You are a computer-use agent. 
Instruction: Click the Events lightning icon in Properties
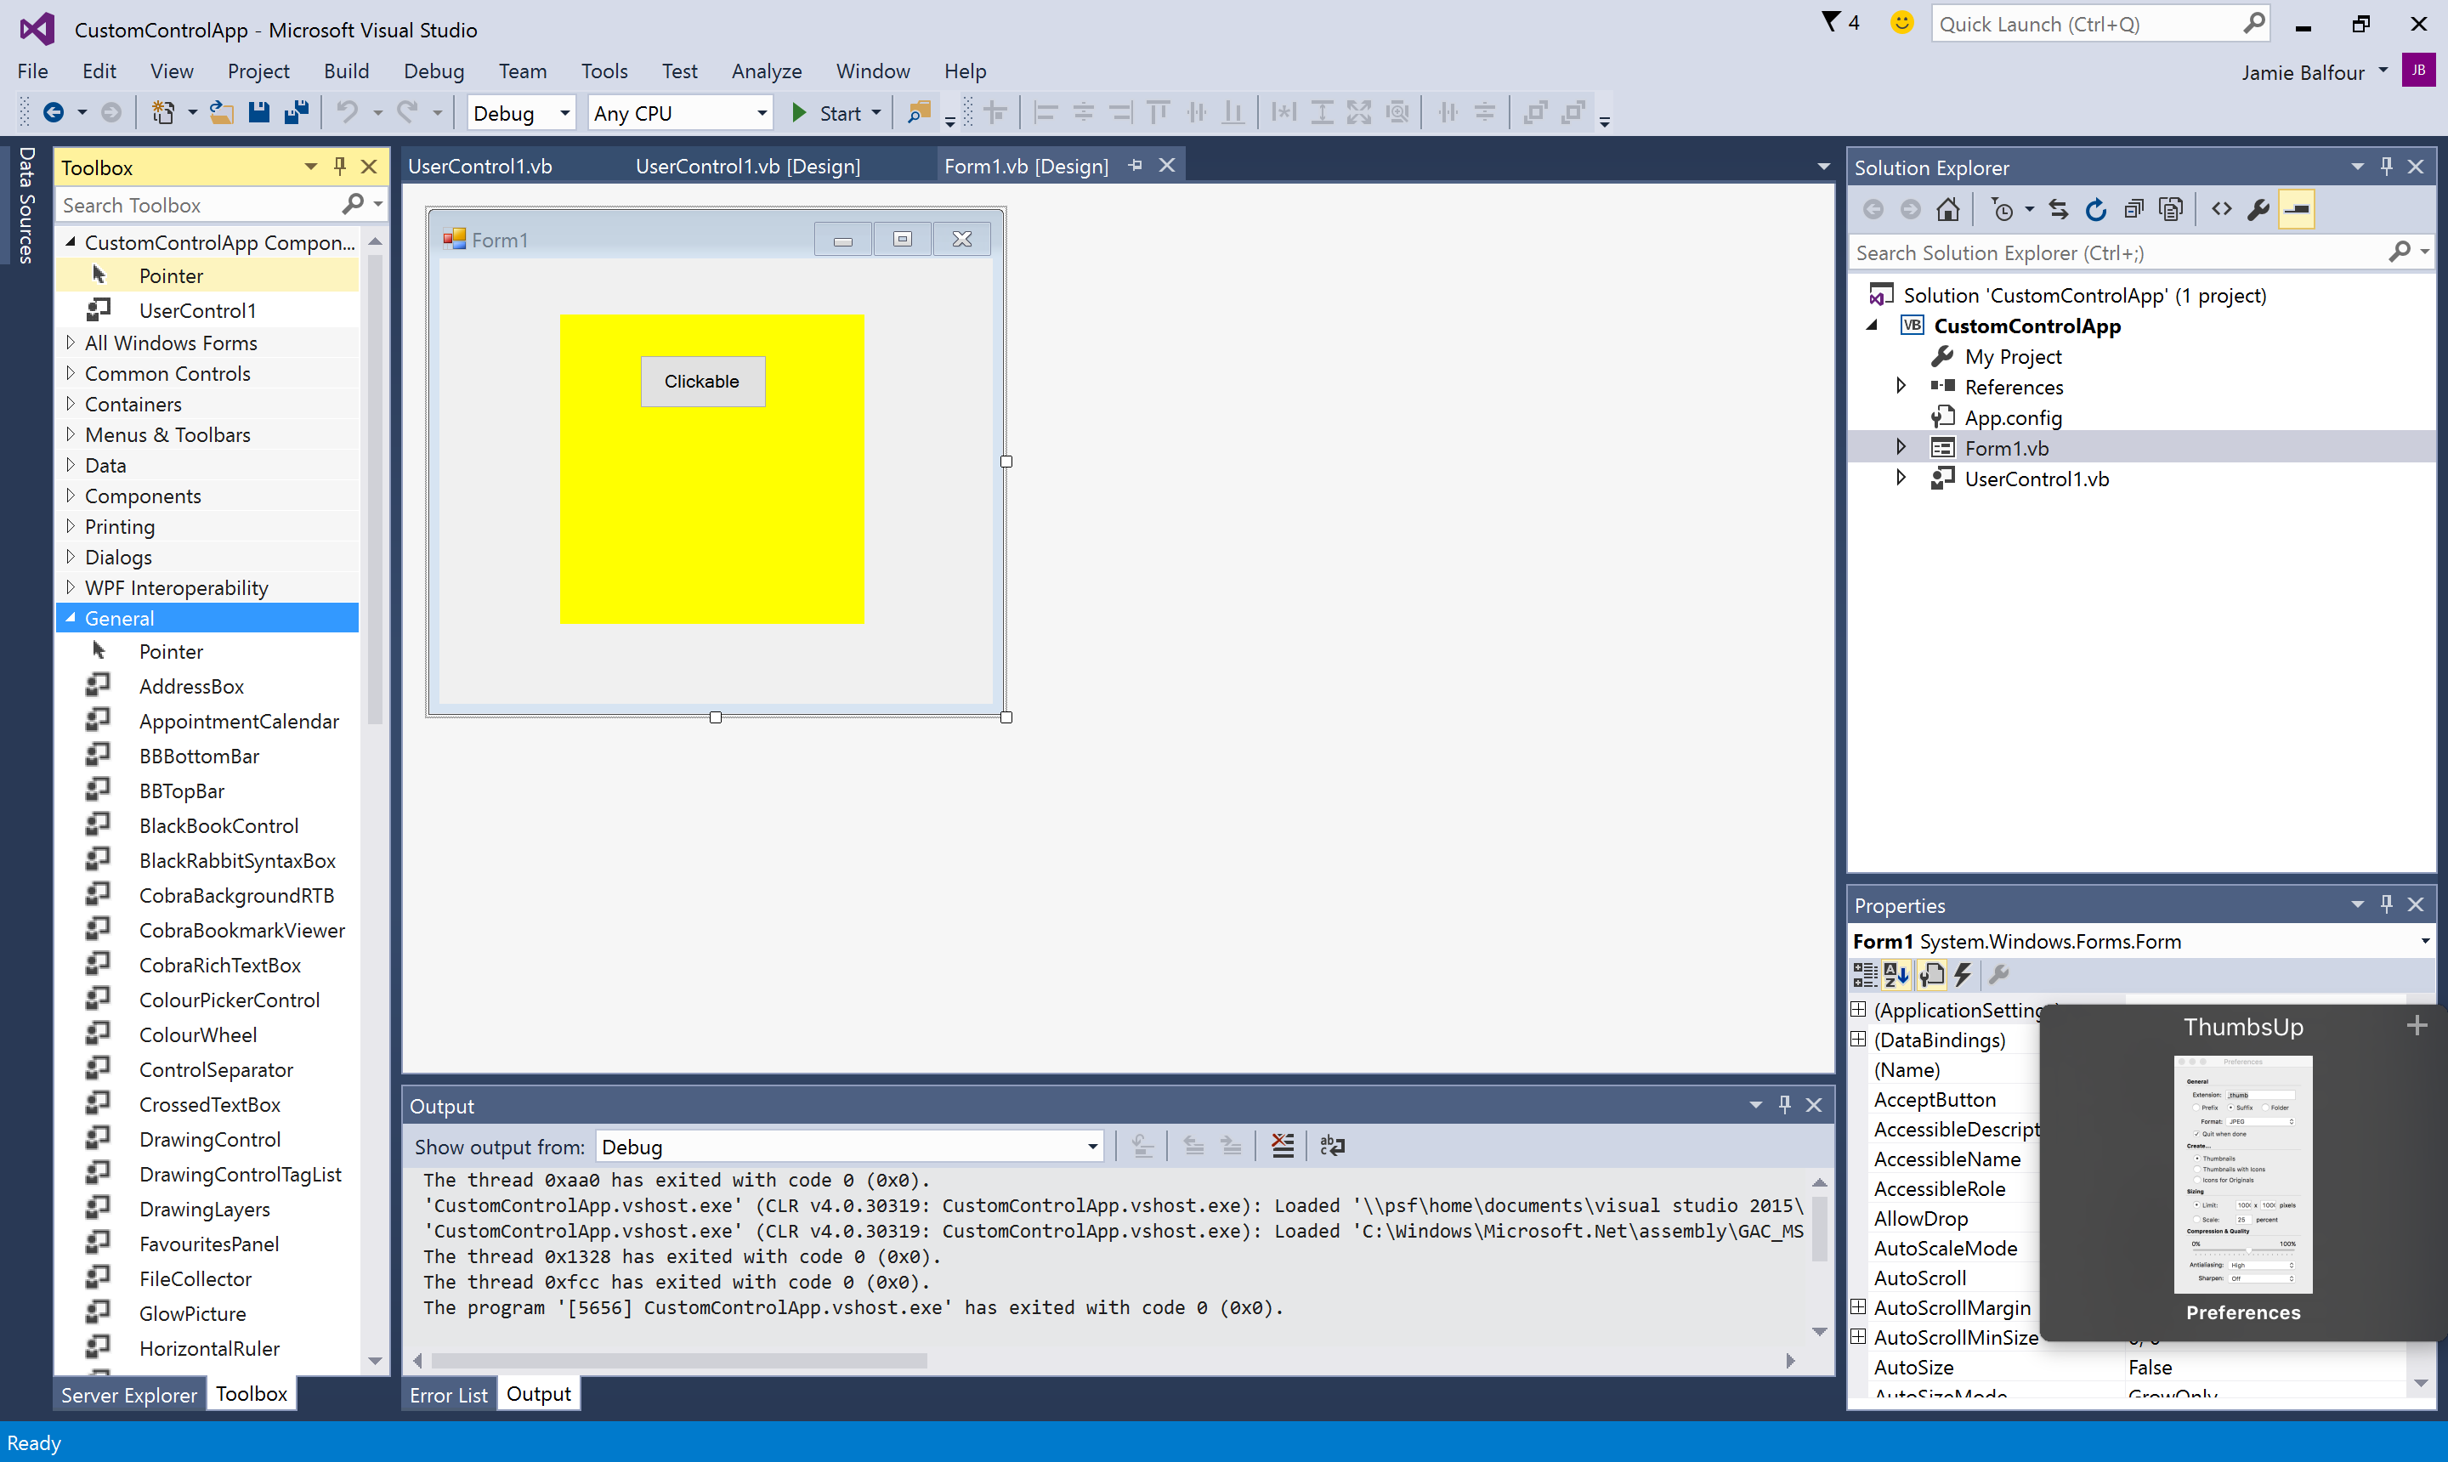click(1963, 974)
